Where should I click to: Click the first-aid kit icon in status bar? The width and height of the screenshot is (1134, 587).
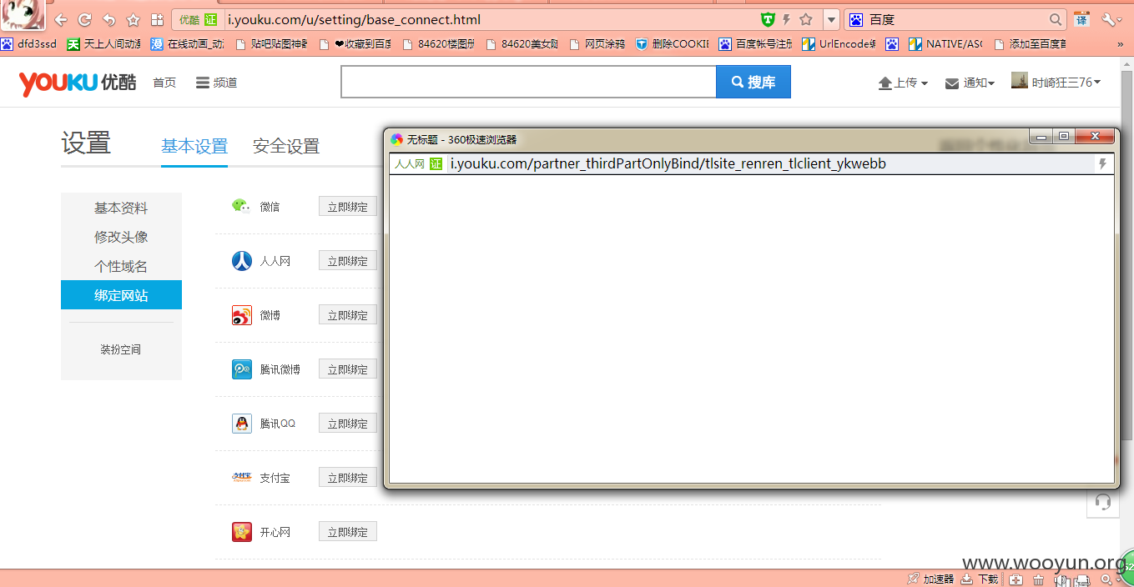pos(1016,579)
